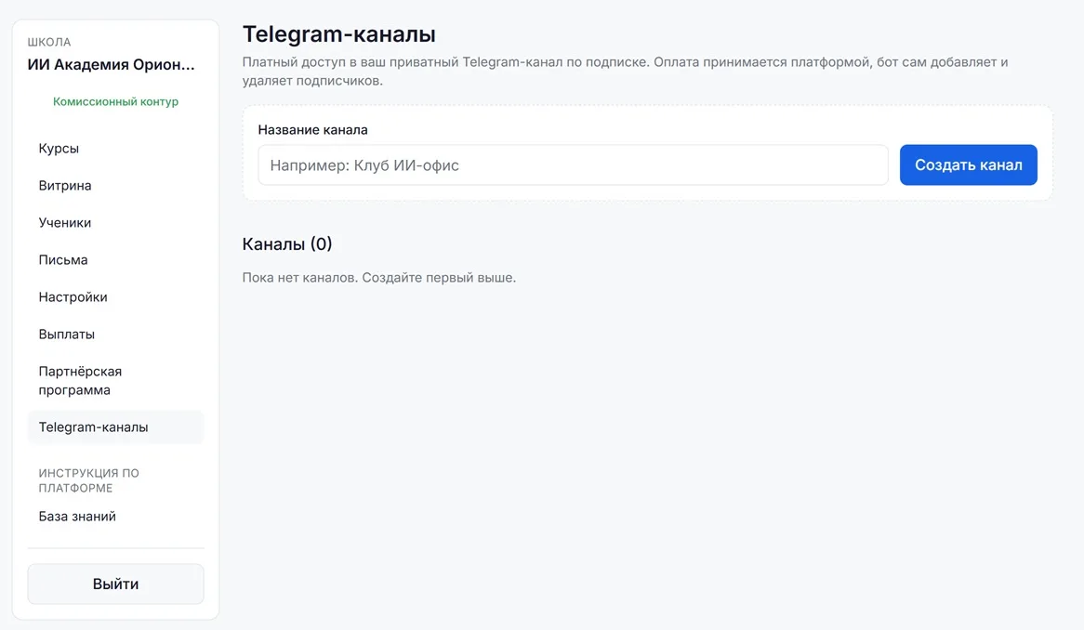1084x630 pixels.
Task: Open База знаний instructions link
Action: (115, 517)
